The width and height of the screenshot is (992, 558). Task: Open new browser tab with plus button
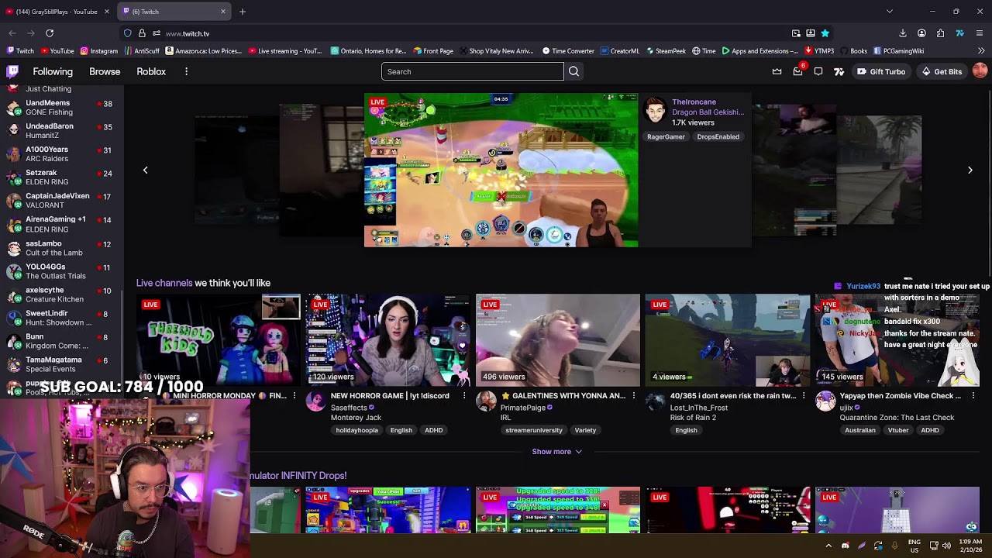pos(243,12)
